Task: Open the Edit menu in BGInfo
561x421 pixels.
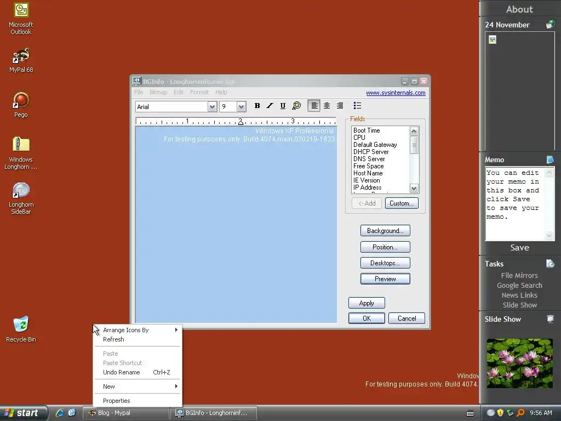Action: [179, 92]
